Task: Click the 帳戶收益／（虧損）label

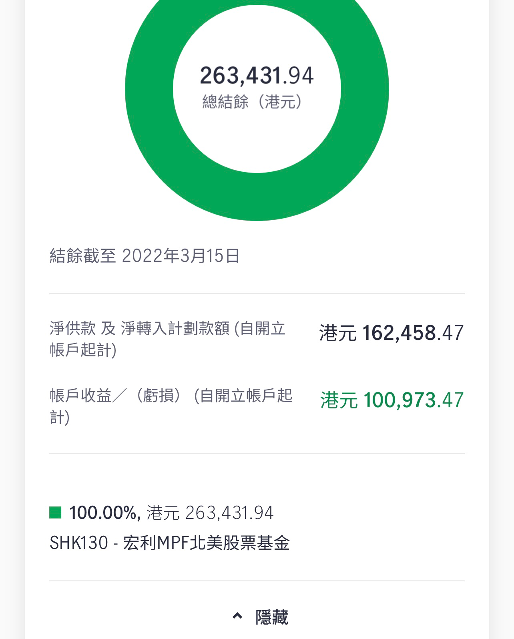Action: coord(171,406)
